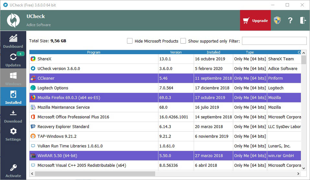310x180 pixels.
Task: Click Mozilla Maintenance Service name
Action: (x=64, y=107)
